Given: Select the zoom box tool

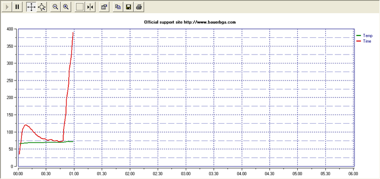Looking at the screenshot, I should tap(80, 7).
